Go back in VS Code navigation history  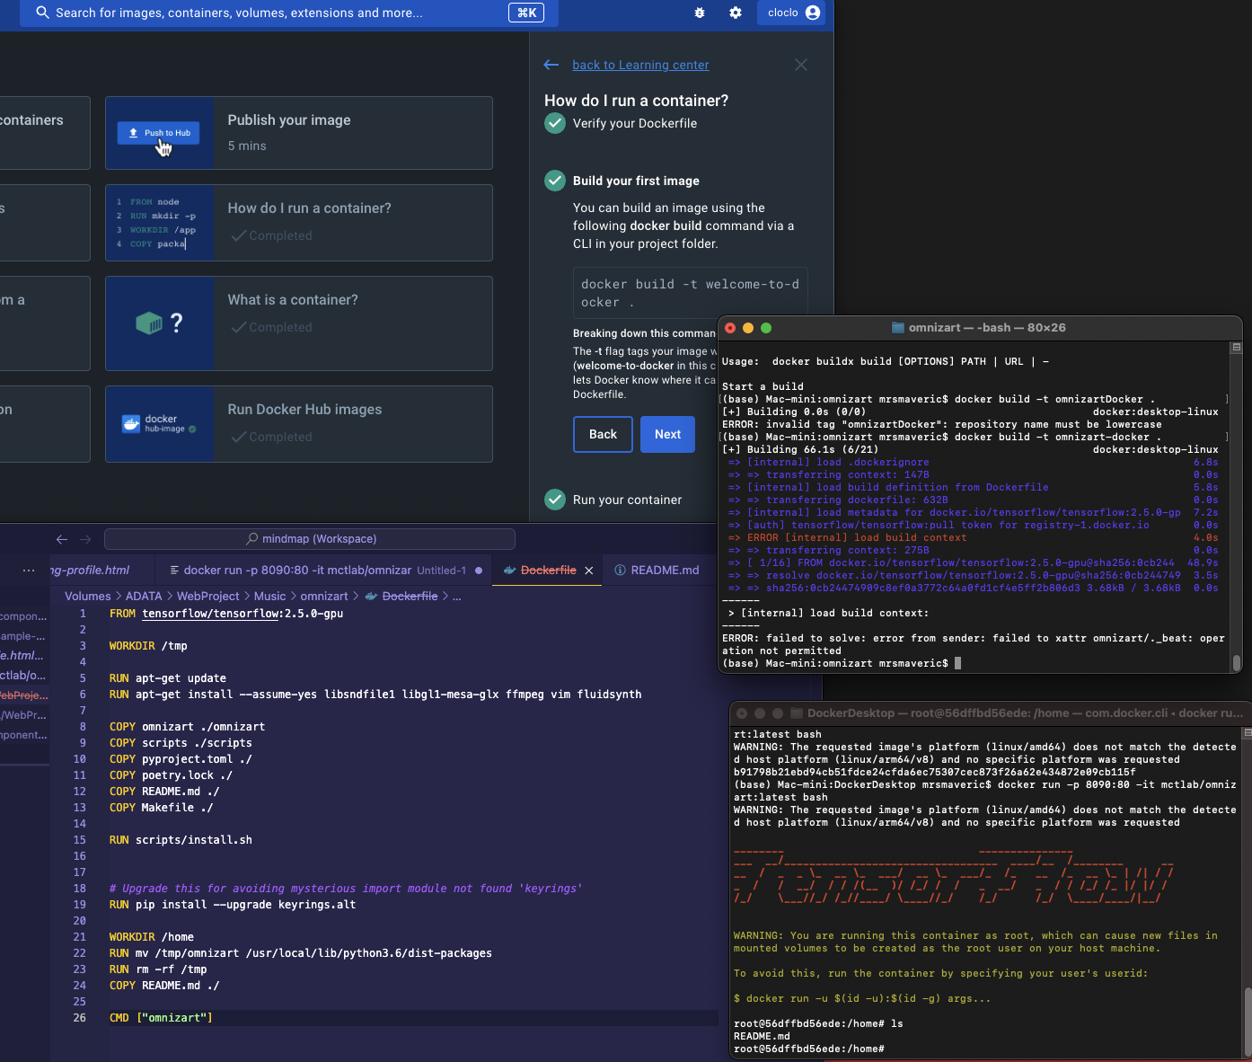62,539
